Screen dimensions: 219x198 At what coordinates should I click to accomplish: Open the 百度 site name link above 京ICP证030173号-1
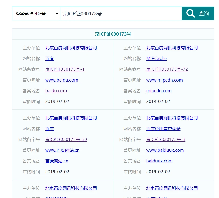pyautogui.click(x=50, y=58)
